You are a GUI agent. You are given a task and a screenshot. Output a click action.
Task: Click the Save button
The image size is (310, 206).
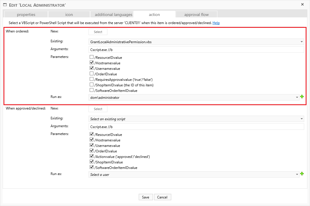pos(145,197)
